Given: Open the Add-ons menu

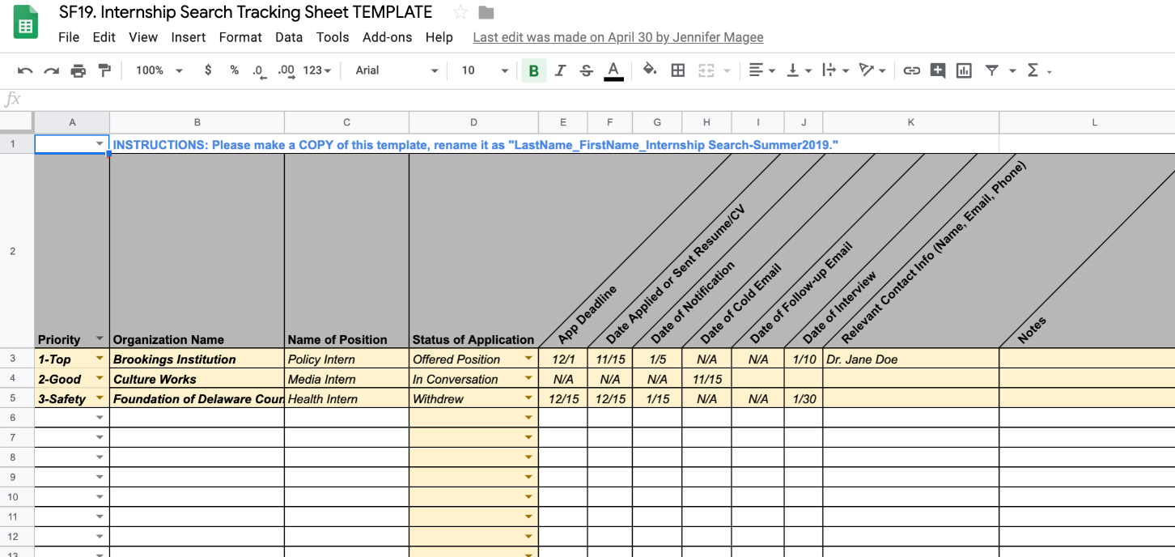Looking at the screenshot, I should 387,37.
